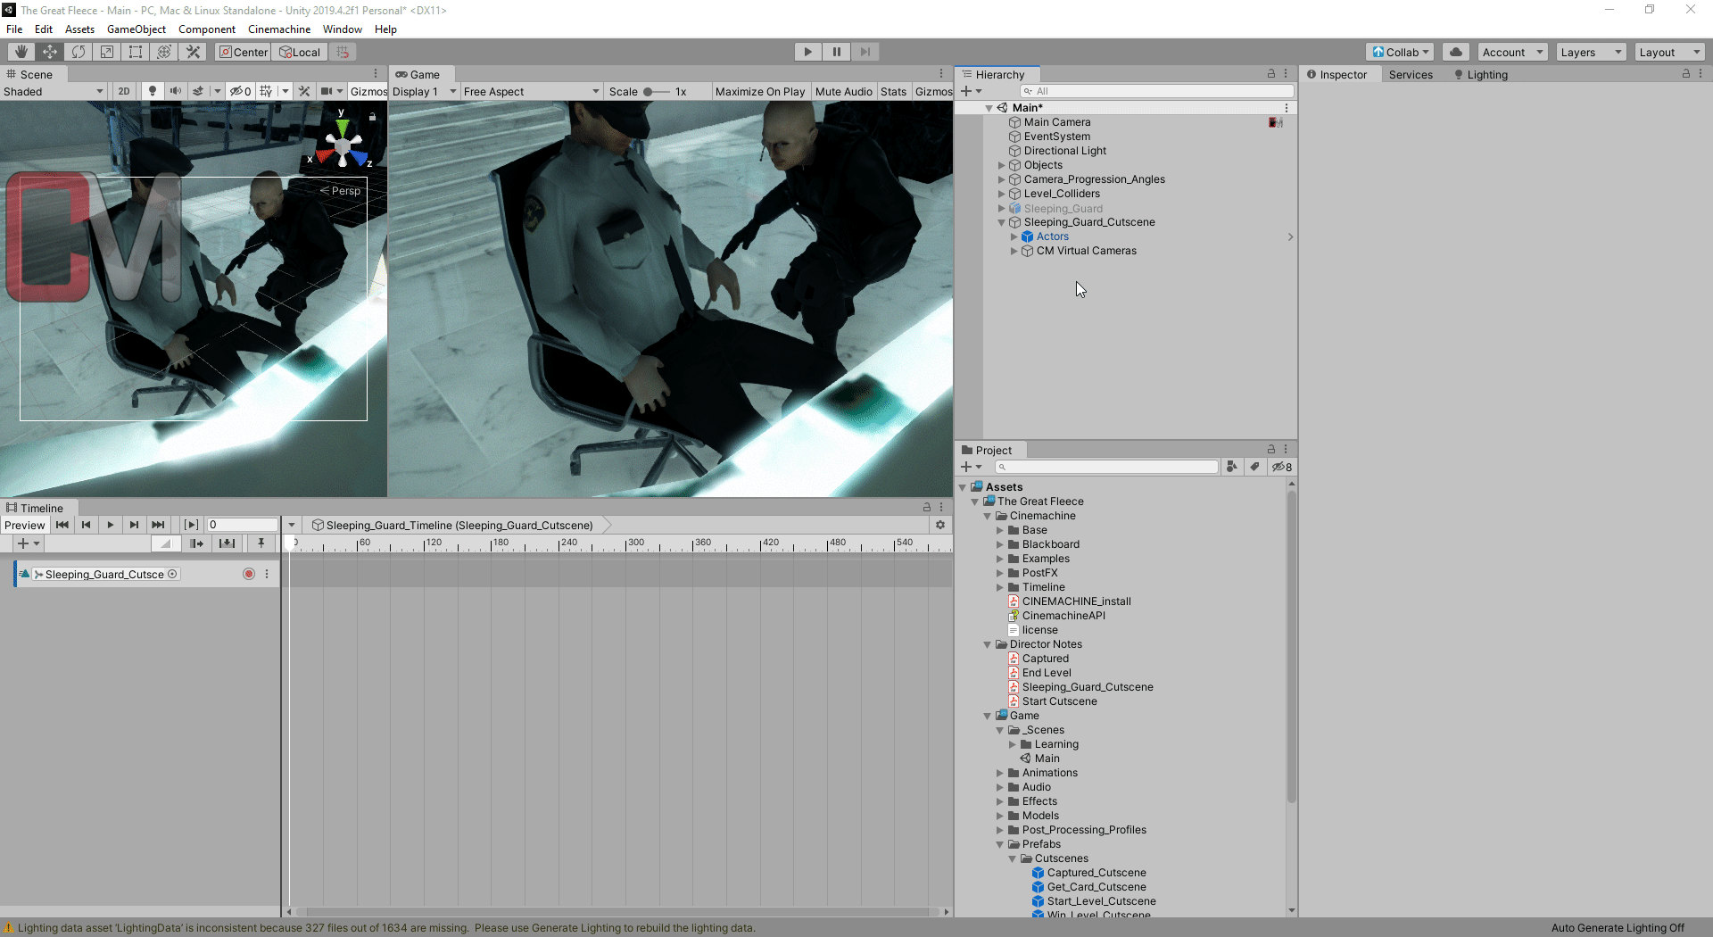Toggle Center pivot mode
The image size is (1713, 937).
[x=243, y=52]
